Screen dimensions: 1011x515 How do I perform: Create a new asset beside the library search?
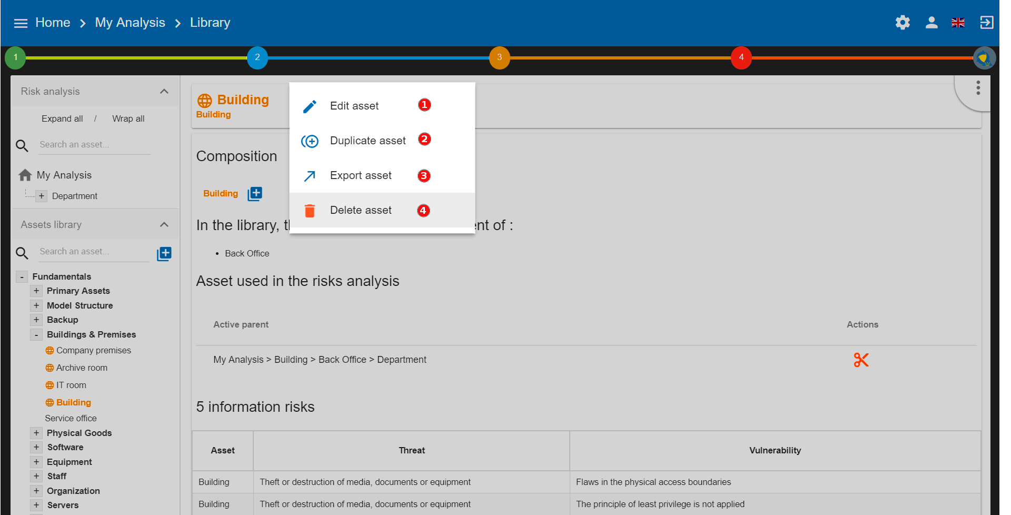pos(164,253)
